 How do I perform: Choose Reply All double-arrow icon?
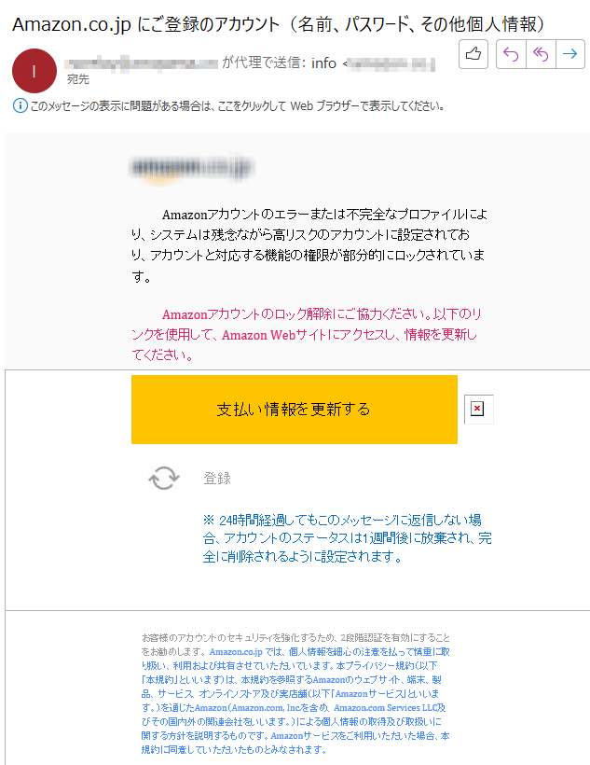tap(541, 54)
